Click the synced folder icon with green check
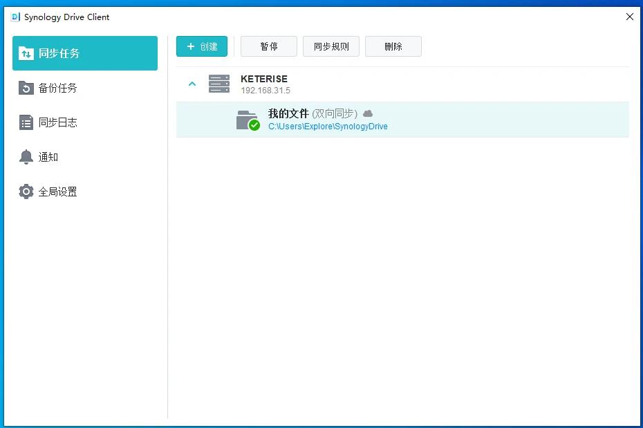643x428 pixels. [248, 120]
